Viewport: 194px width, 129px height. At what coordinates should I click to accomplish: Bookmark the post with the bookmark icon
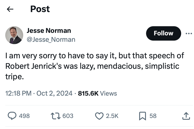142,116
